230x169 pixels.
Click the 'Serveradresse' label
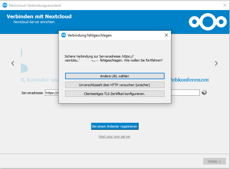point(32,93)
